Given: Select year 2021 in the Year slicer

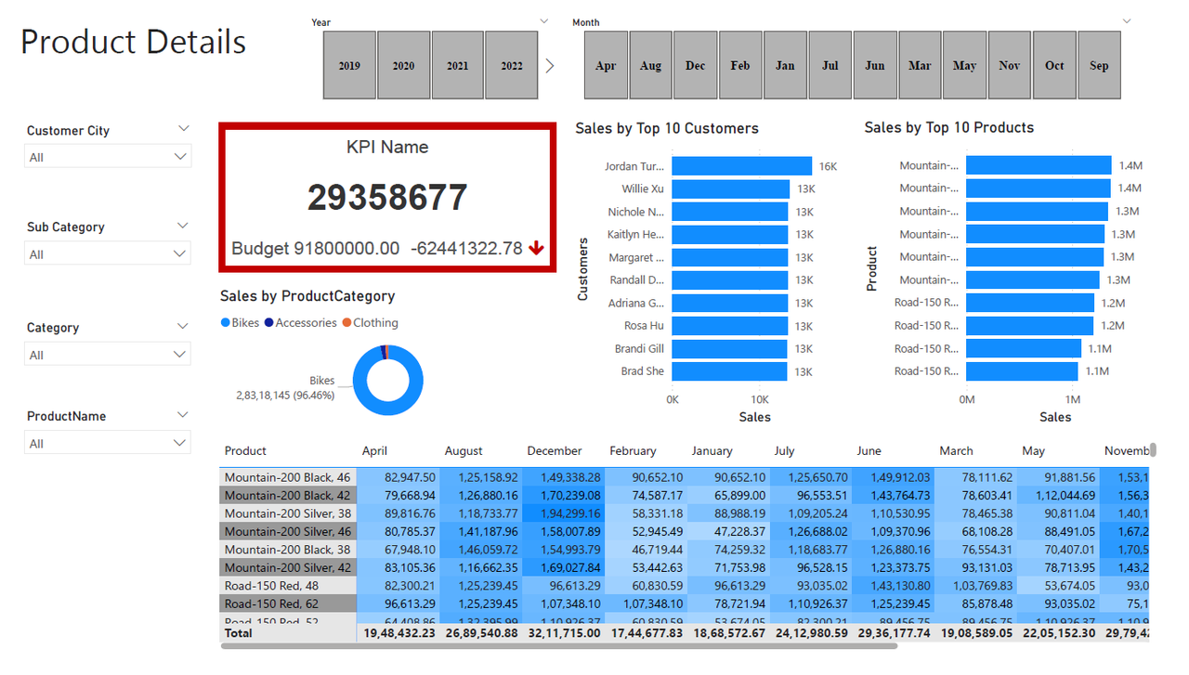Looking at the screenshot, I should tap(457, 65).
